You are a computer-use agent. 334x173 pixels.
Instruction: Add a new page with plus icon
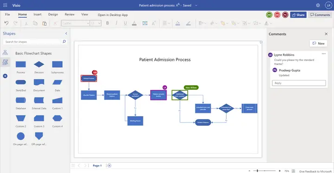(109, 166)
